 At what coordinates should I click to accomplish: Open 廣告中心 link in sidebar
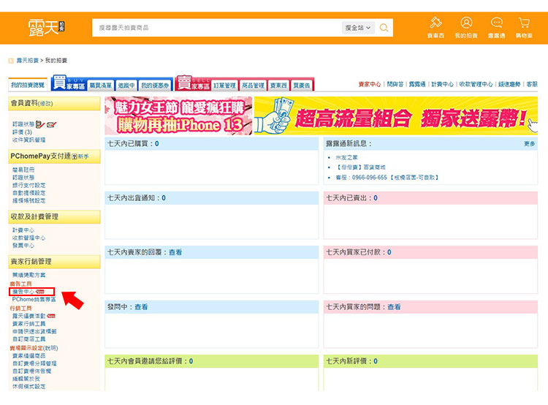click(24, 292)
